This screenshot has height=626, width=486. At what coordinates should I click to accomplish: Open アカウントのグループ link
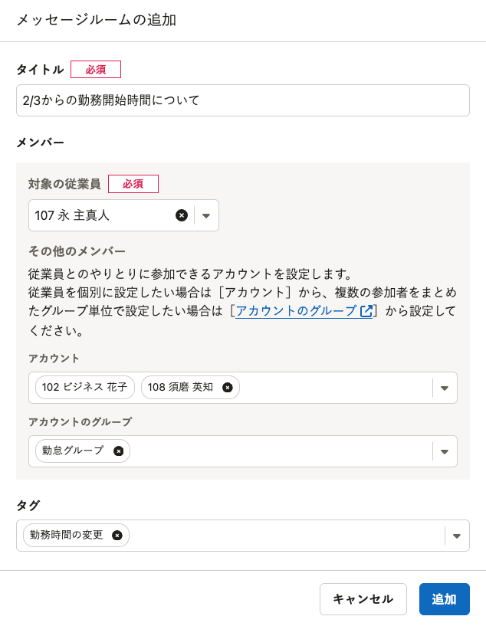[296, 311]
